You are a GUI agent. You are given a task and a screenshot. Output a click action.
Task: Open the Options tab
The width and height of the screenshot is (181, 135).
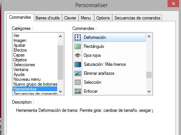pos(103,18)
